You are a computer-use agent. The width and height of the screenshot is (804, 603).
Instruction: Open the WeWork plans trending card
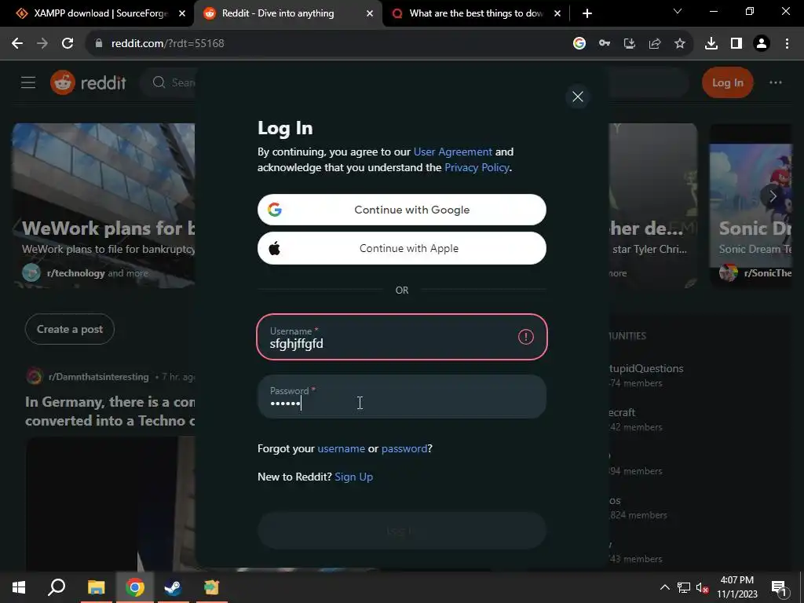pyautogui.click(x=104, y=205)
